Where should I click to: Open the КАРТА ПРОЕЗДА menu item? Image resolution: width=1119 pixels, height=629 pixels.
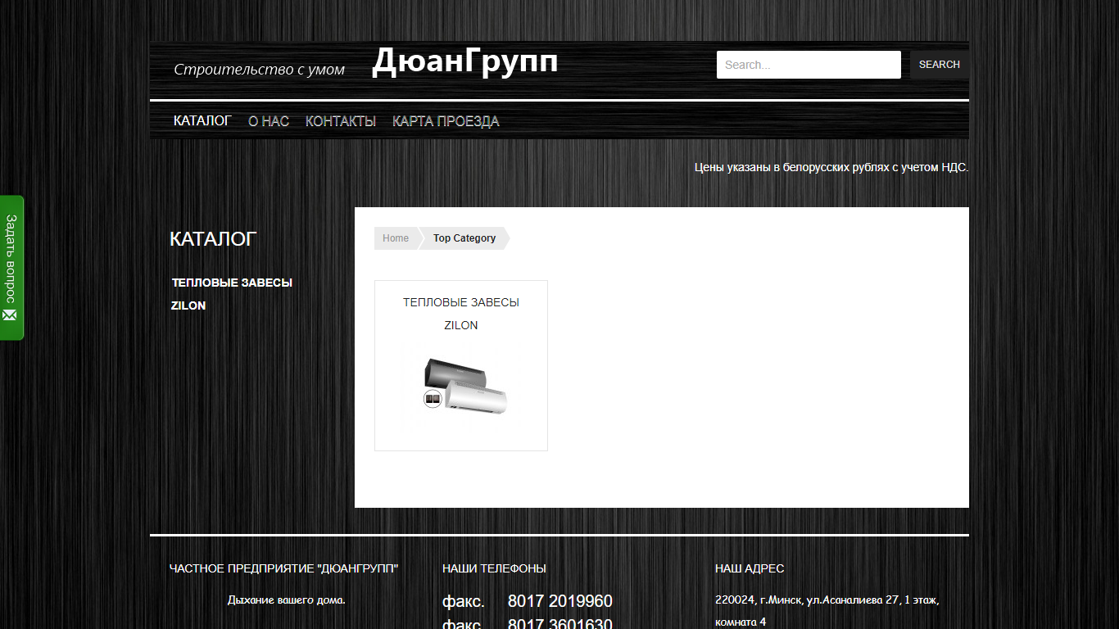[x=446, y=121]
